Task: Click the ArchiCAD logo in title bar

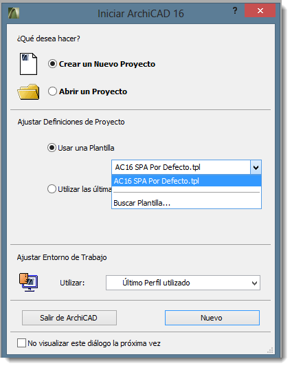Action: coord(14,13)
